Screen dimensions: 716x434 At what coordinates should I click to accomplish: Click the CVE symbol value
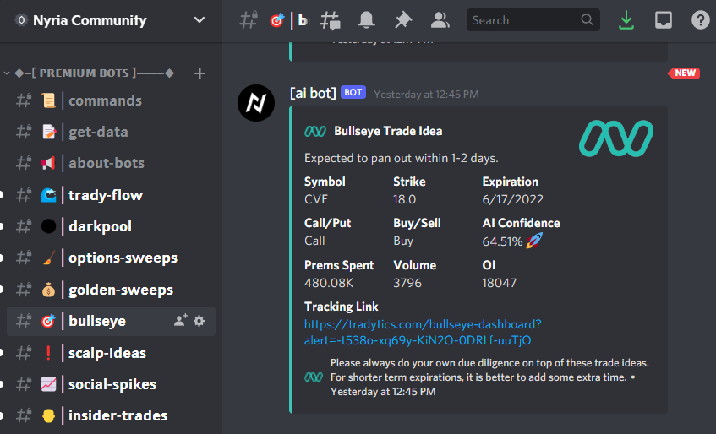[316, 199]
